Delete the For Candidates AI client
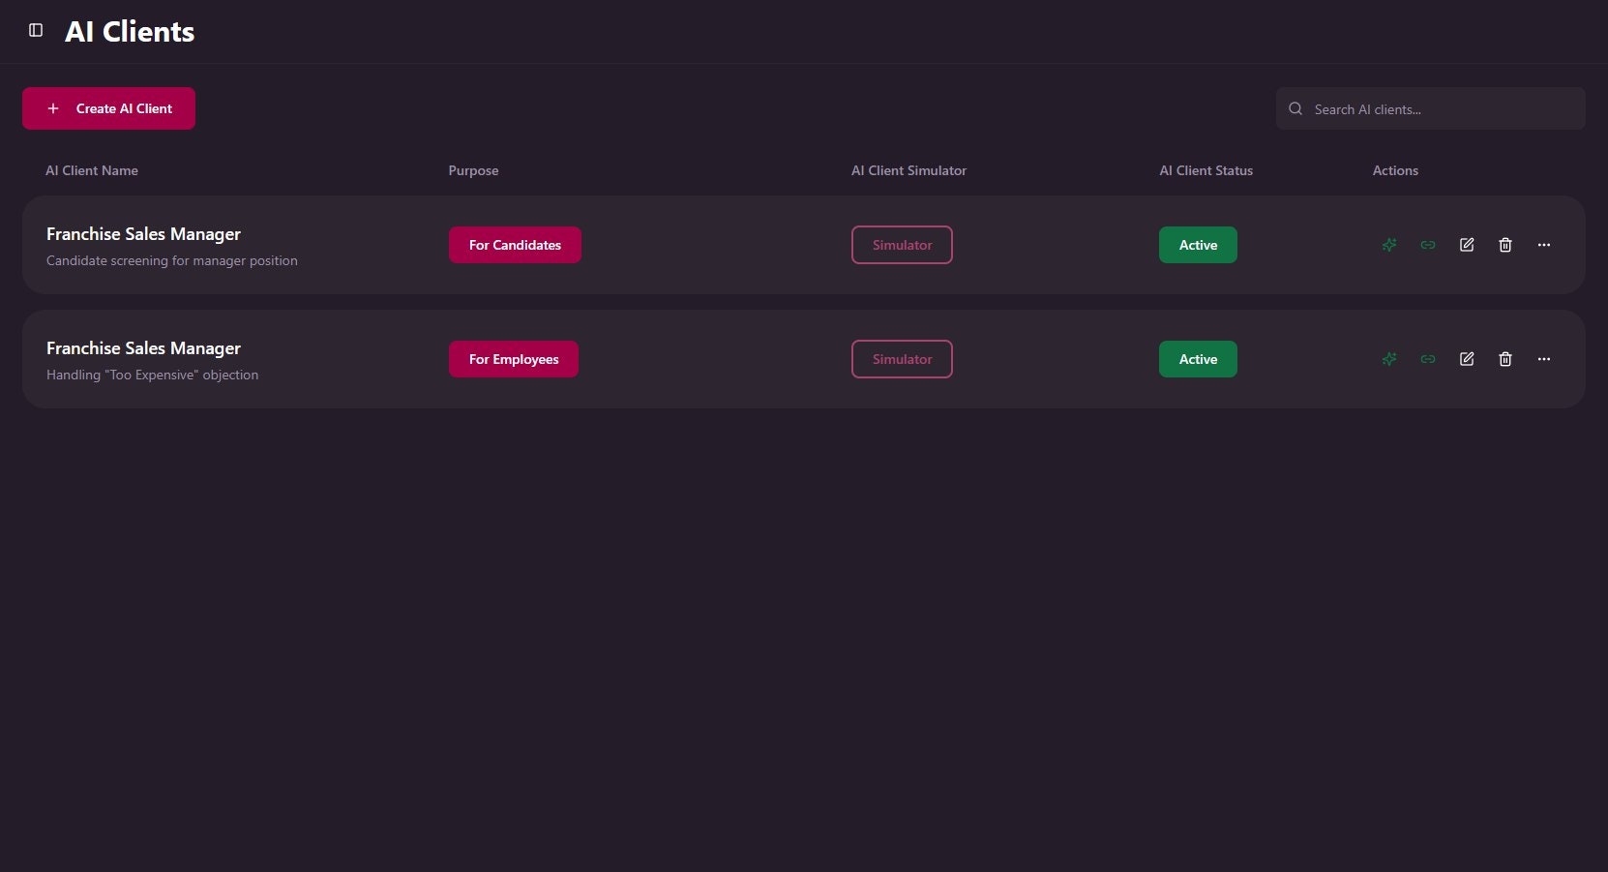 pyautogui.click(x=1505, y=245)
